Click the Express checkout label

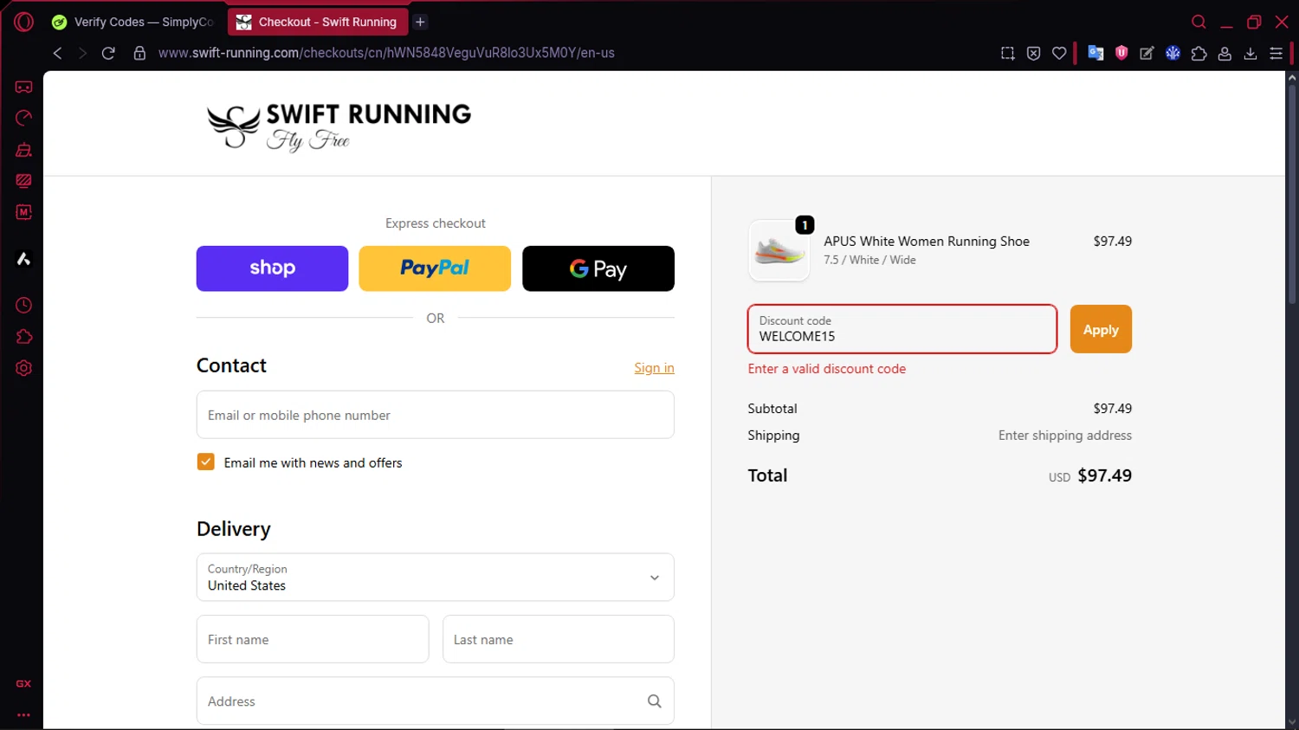[436, 223]
